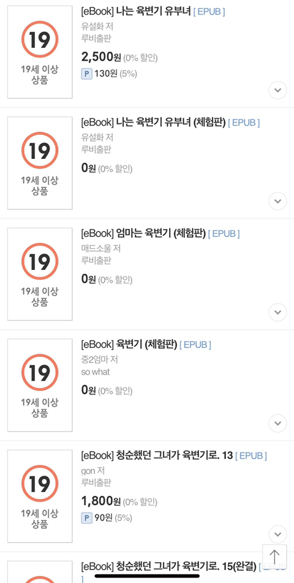Expand details of the 2,500원 유설화 book
294x583 pixels.
point(277,90)
